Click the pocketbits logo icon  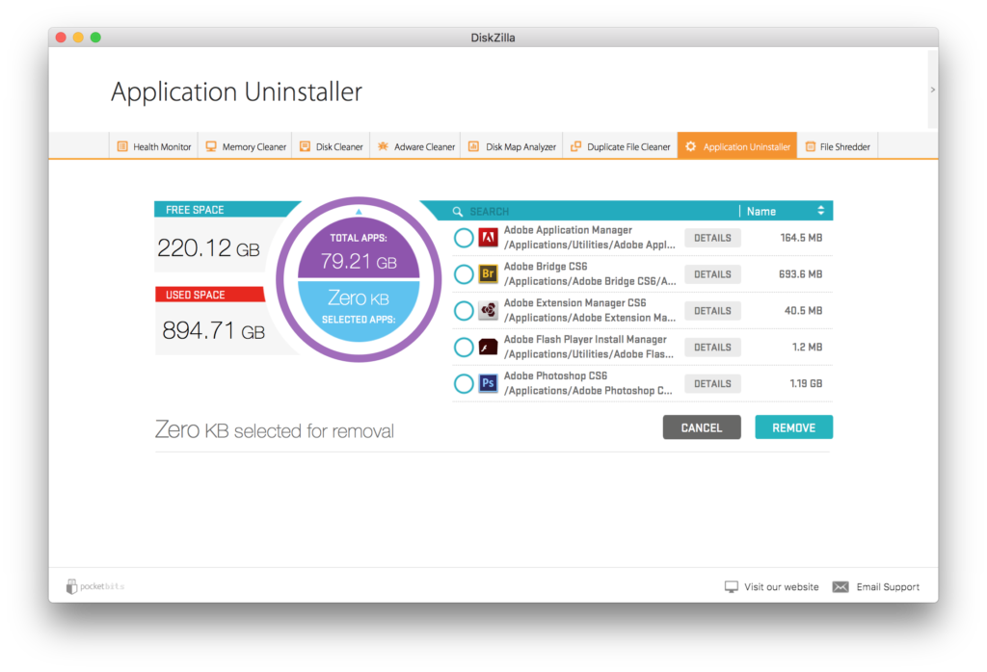pos(71,586)
